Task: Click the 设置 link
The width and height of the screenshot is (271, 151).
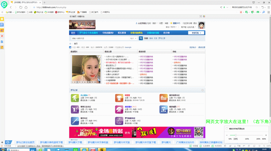Action: click(161, 23)
